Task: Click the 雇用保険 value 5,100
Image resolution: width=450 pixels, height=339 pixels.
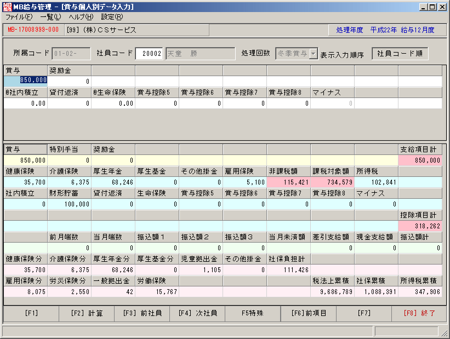Action: (x=245, y=182)
